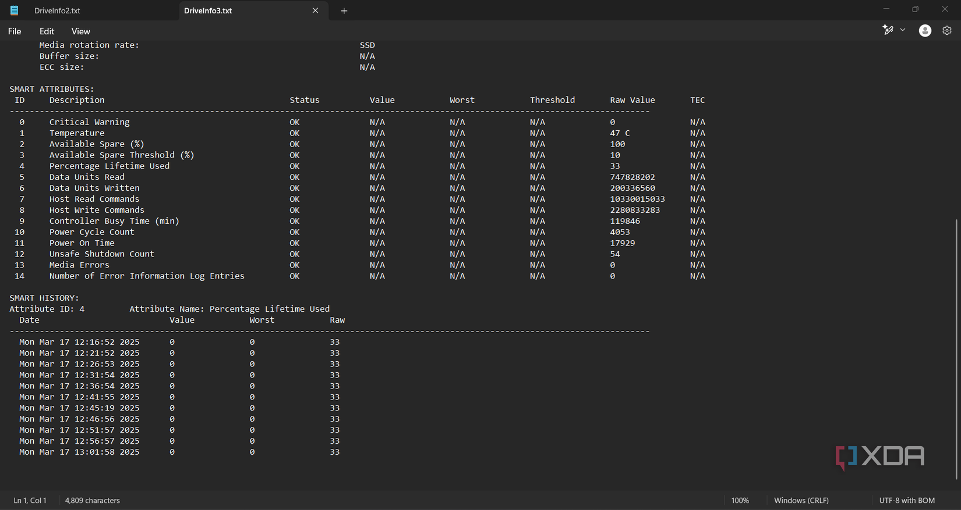Add a new tab with plus button
The height and width of the screenshot is (510, 961).
(x=344, y=10)
